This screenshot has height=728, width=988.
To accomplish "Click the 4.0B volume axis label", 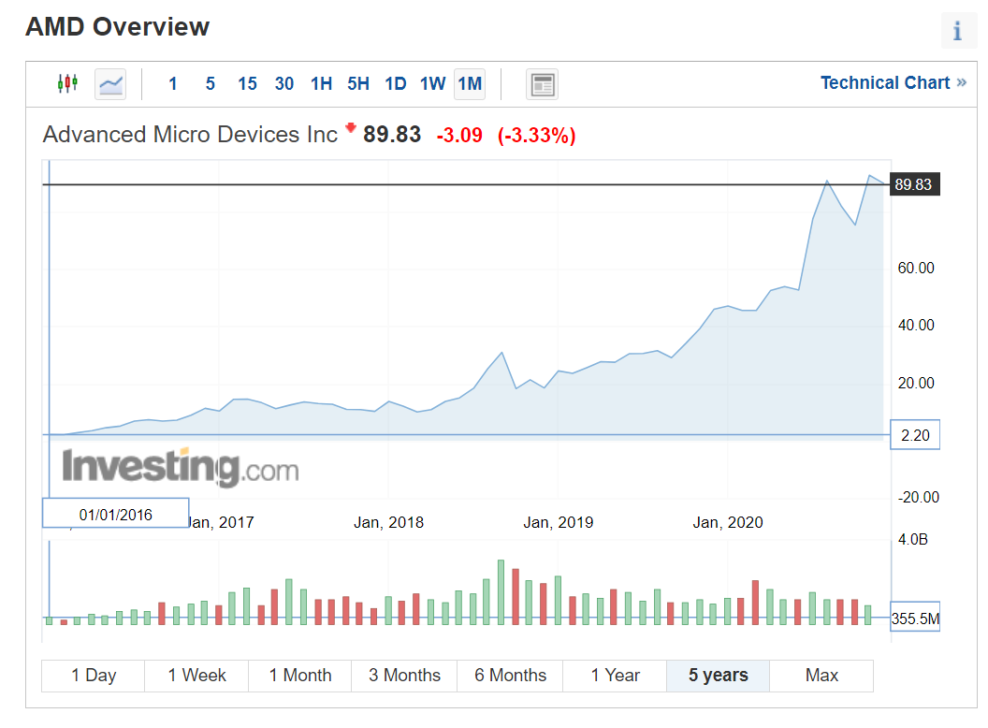I will [x=913, y=540].
